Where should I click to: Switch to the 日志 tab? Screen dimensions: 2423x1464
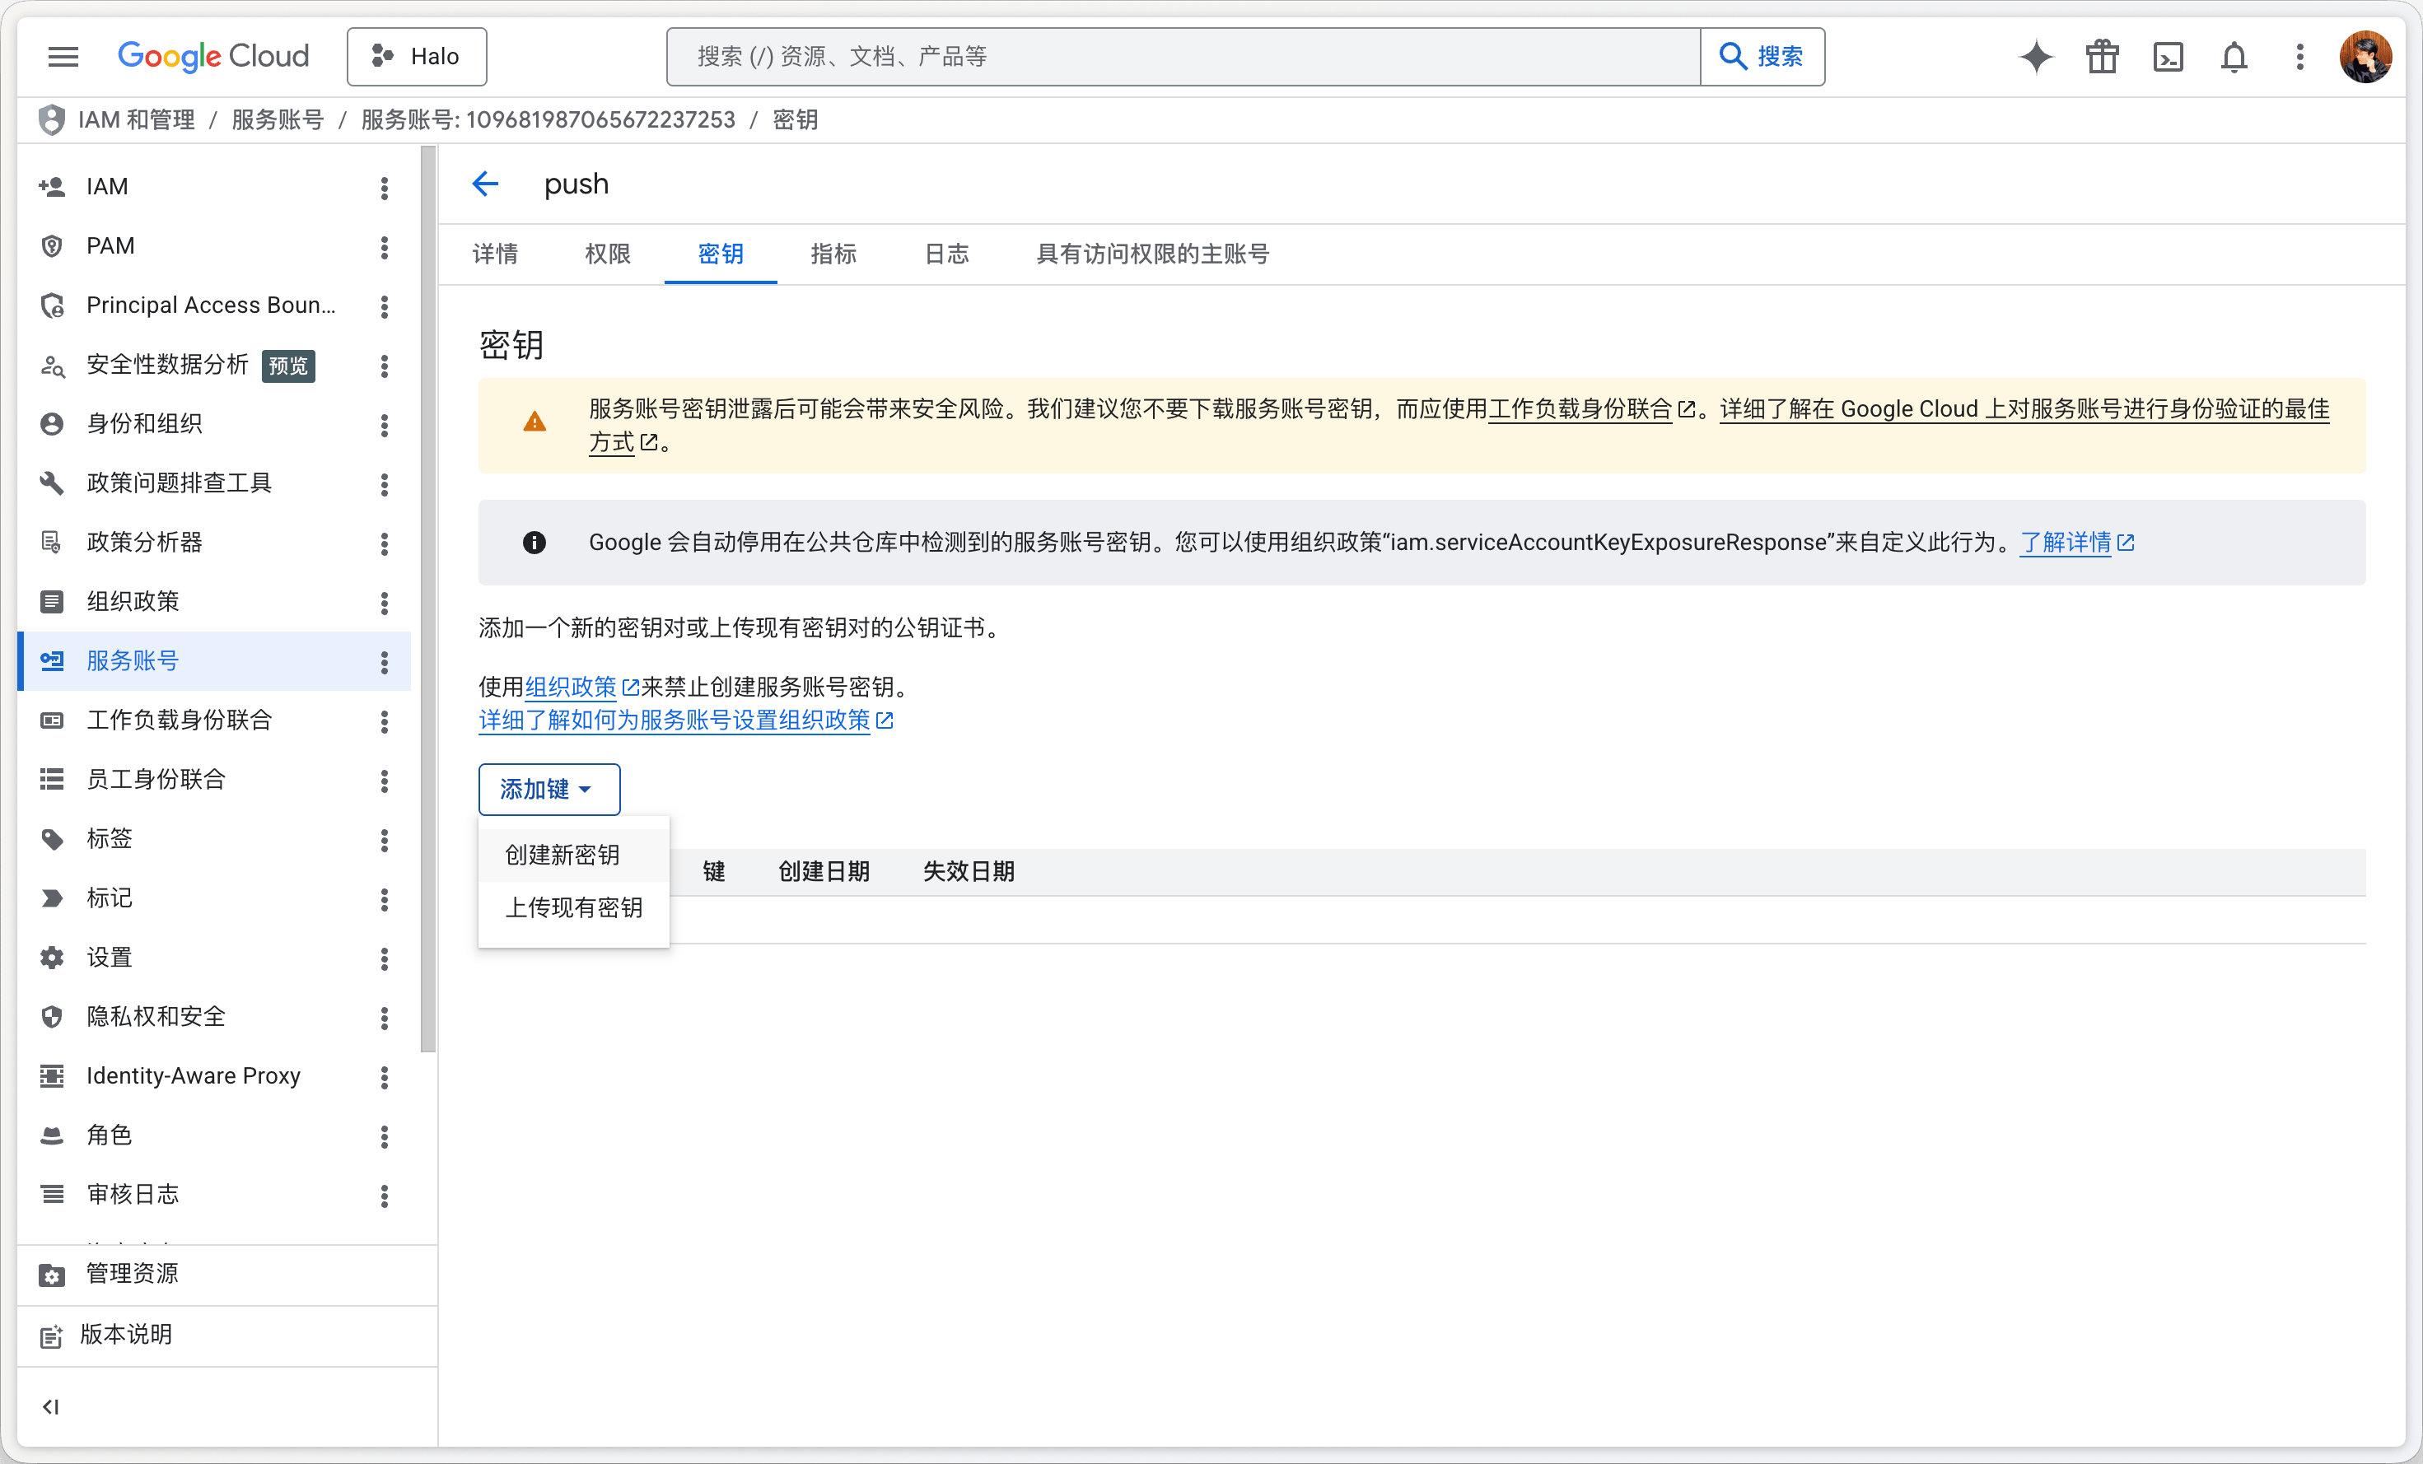click(946, 254)
